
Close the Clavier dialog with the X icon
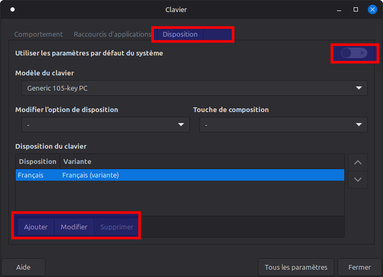(372, 9)
